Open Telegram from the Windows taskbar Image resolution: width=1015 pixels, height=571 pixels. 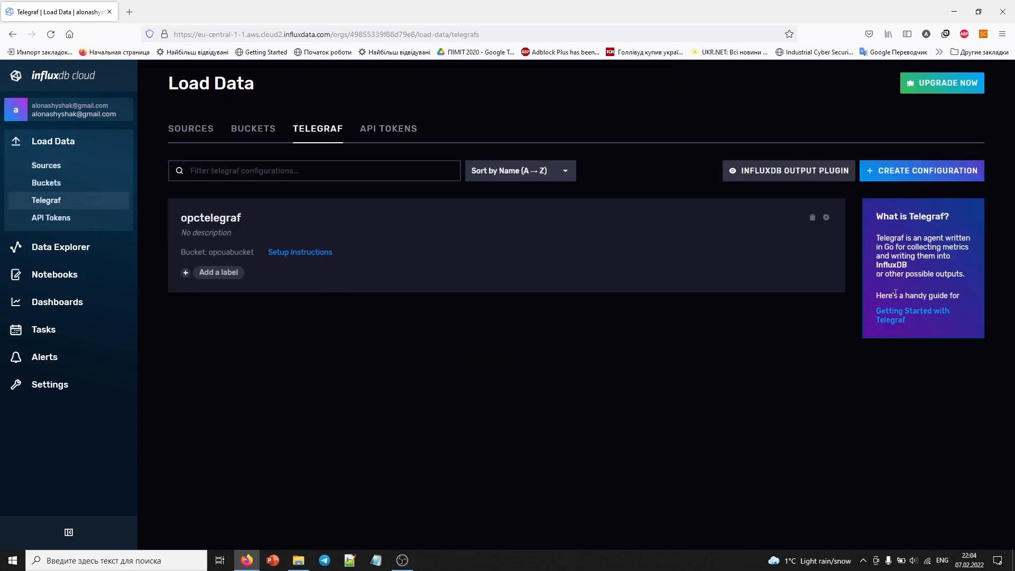pyautogui.click(x=325, y=560)
